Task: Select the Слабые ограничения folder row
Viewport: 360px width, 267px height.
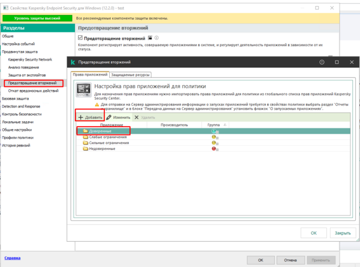Action: pyautogui.click(x=213, y=137)
